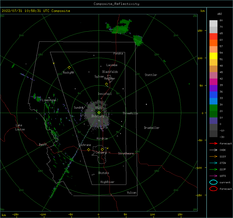This screenshot has width=233, height=218.
Task: Click the magenta 18TS arrow icon
Action: tap(213, 176)
